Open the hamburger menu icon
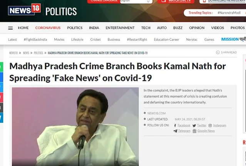The height and width of the screenshot is (166, 246). [10, 28]
